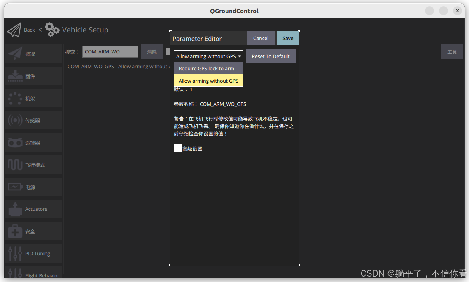This screenshot has height=282, width=469.
Task: Toggle the 高级设置 advanced settings checkbox
Action: 177,148
